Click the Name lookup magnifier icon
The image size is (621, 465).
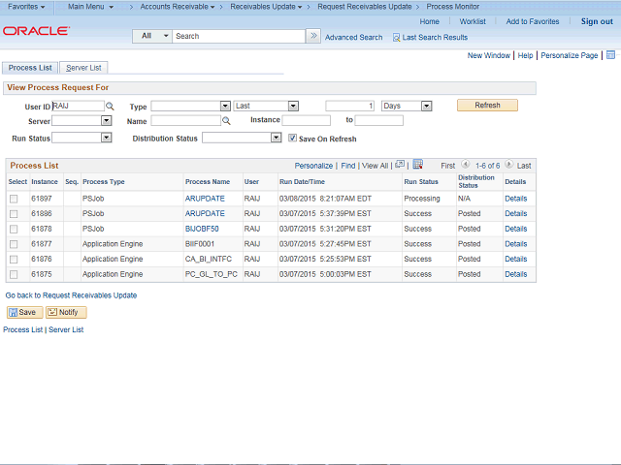point(226,121)
